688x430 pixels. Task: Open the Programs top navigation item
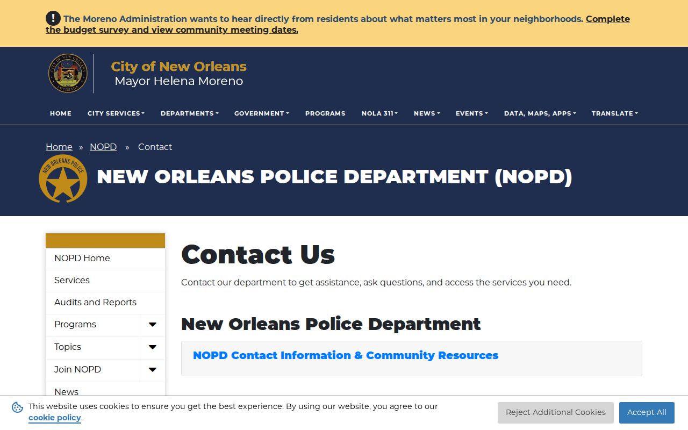tap(325, 113)
